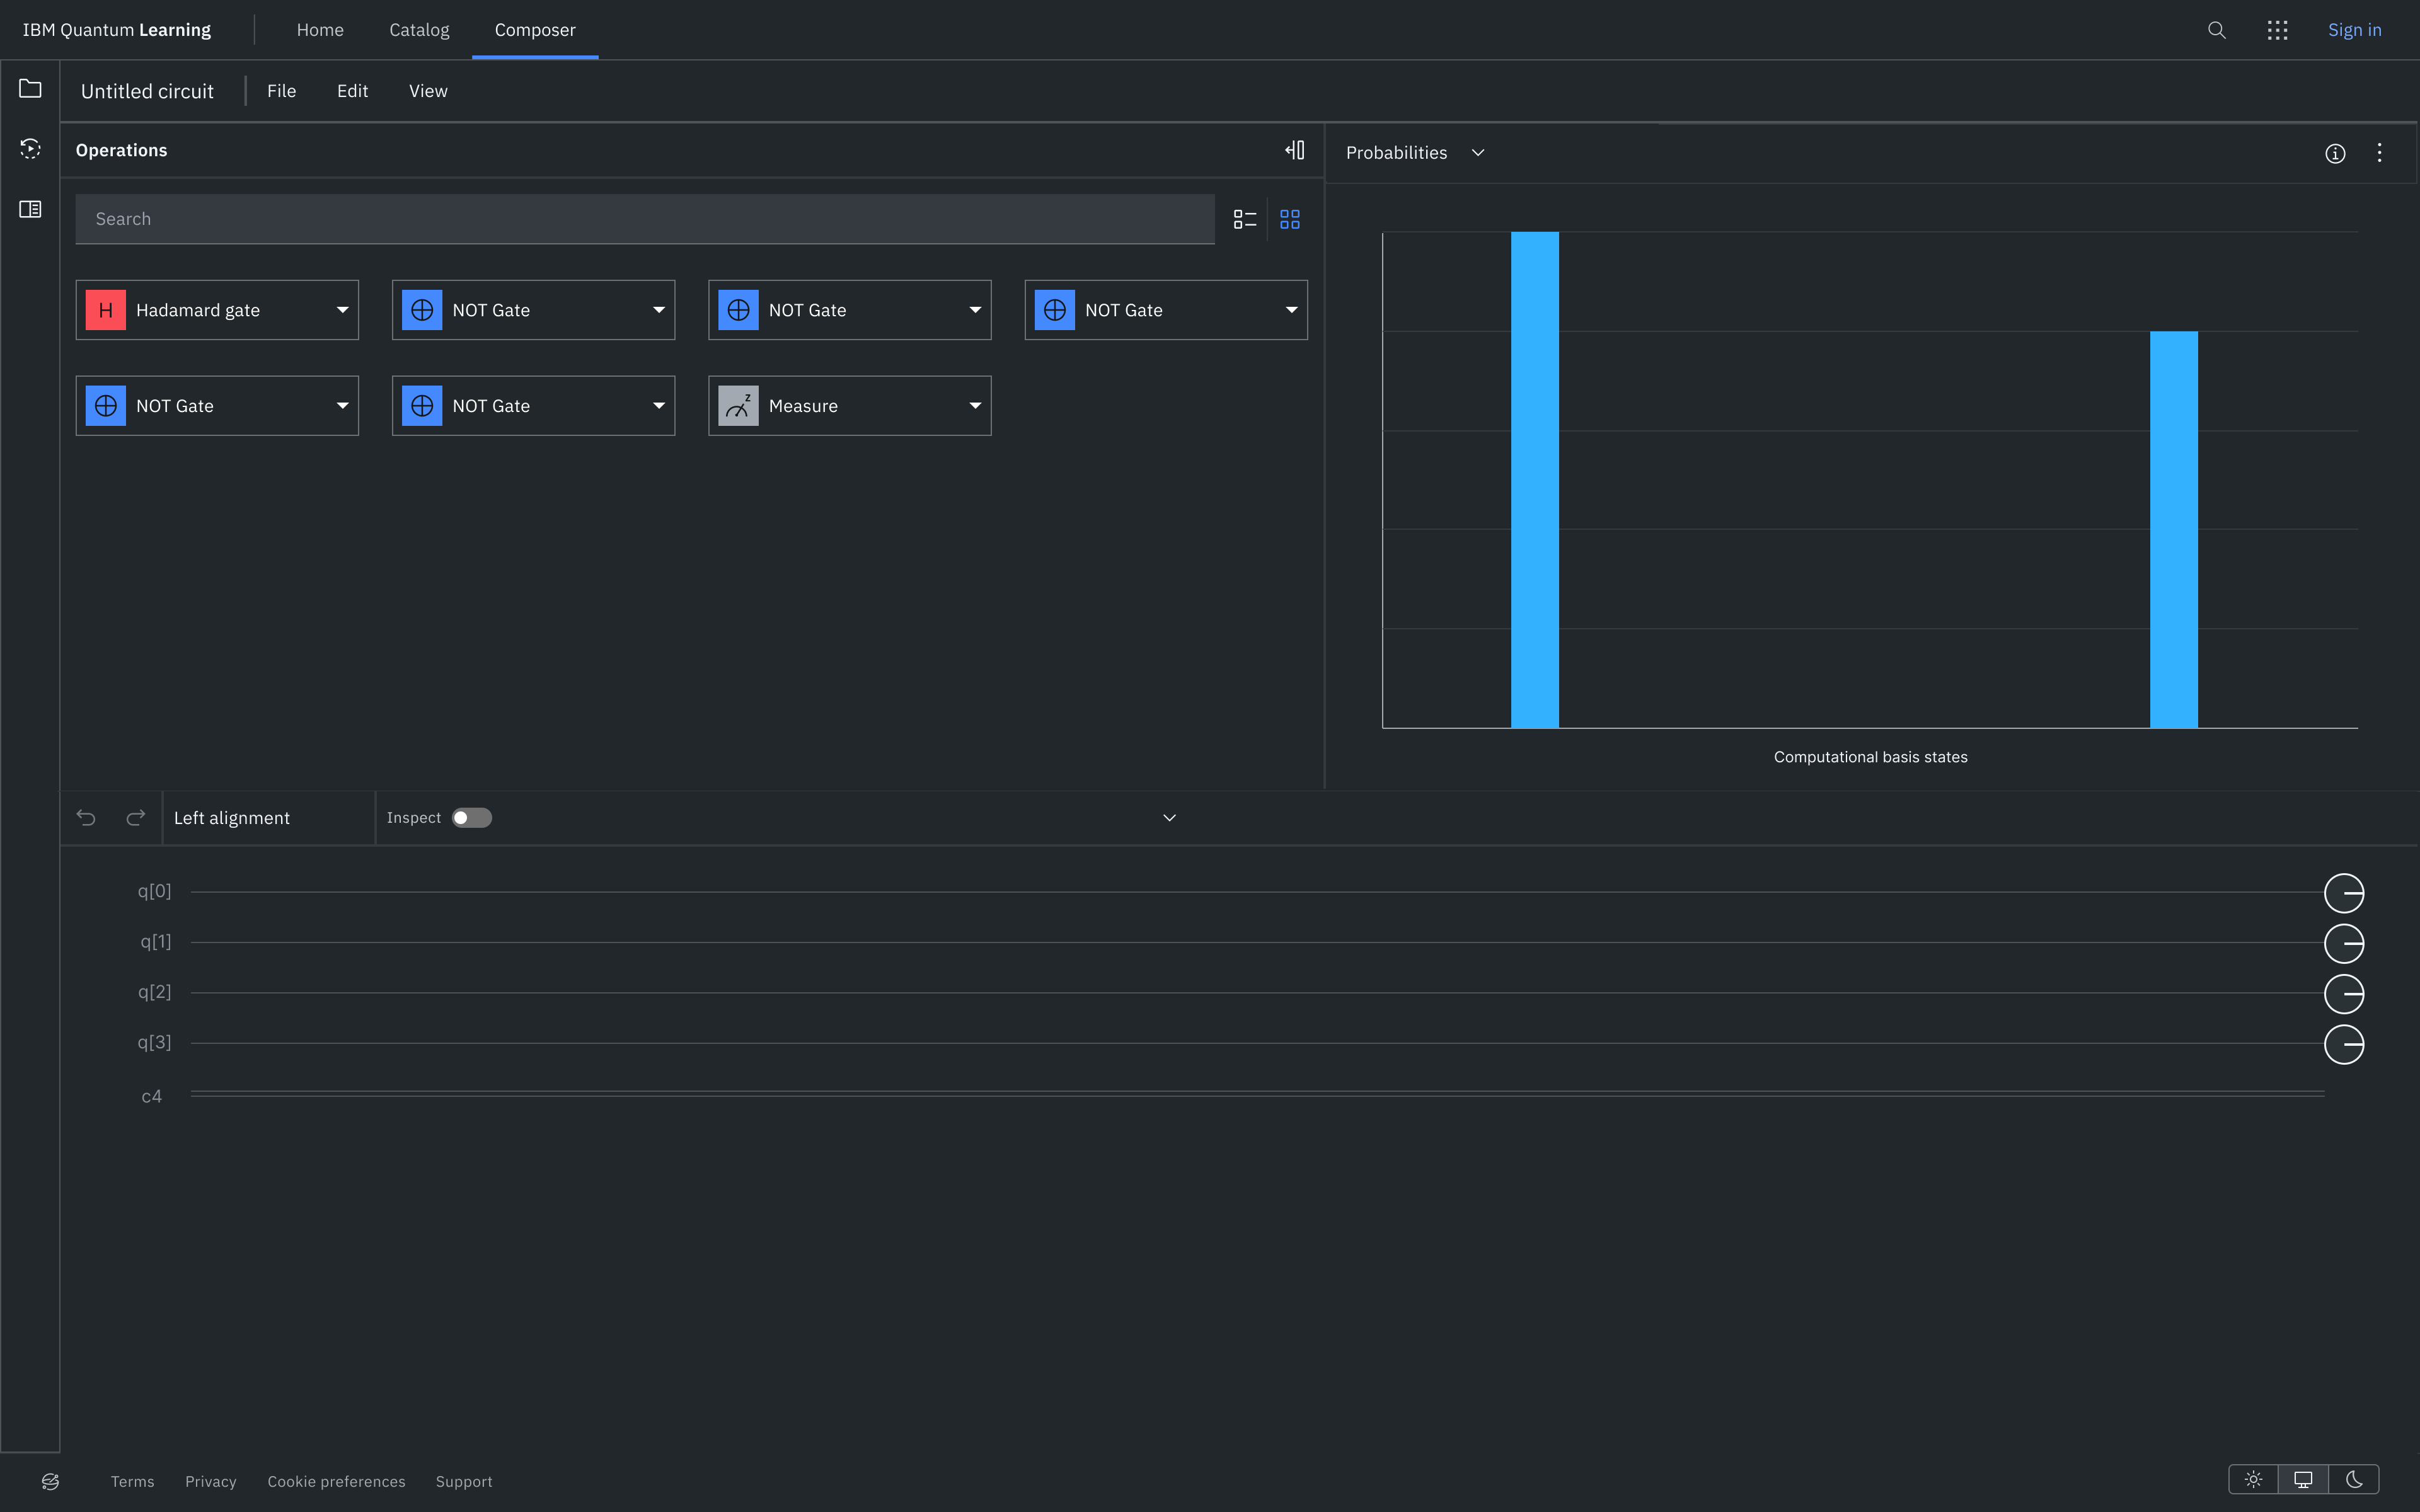Click the q[2] phase disk

tap(2343, 994)
